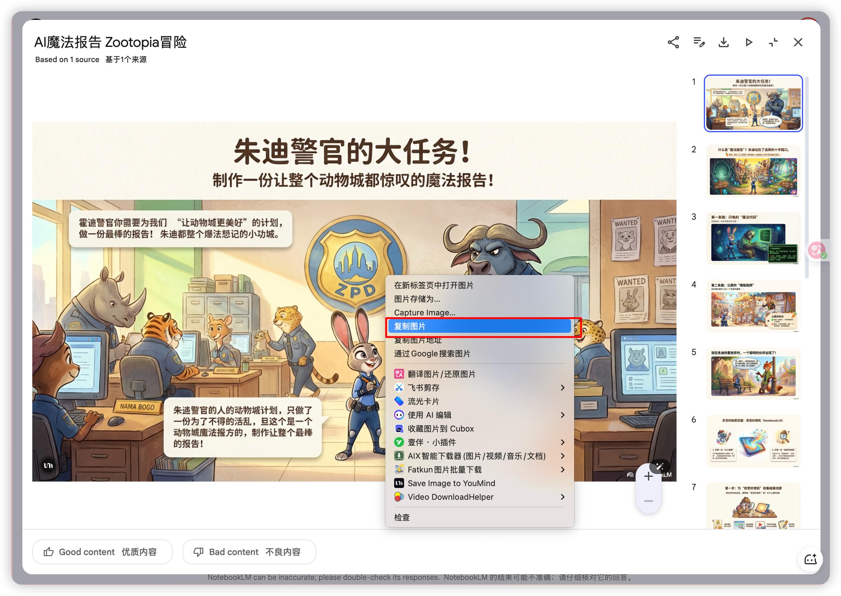
Task: Select 图片存储为... menu entry
Action: [417, 299]
